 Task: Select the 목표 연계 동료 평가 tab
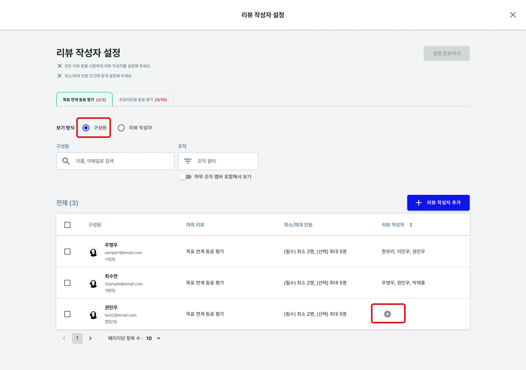click(84, 100)
